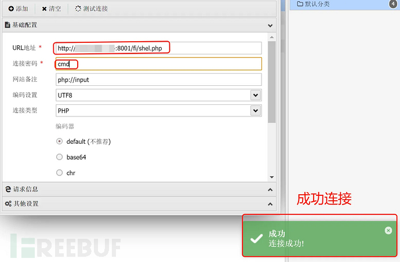This screenshot has width=400, height=262.
Task: Click the 默认分类 folder icon
Action: [x=300, y=4]
